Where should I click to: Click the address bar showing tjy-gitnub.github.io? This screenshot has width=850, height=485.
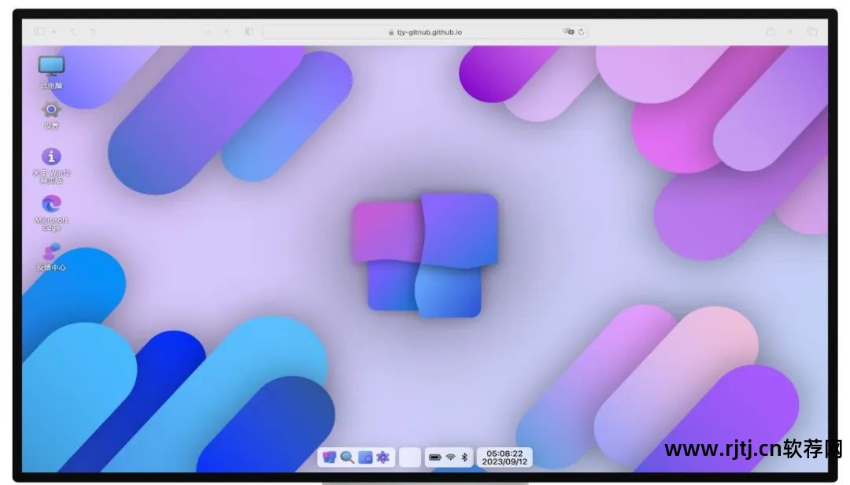tap(424, 32)
